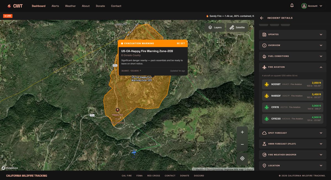Click the Location pin icon

pos(264,166)
